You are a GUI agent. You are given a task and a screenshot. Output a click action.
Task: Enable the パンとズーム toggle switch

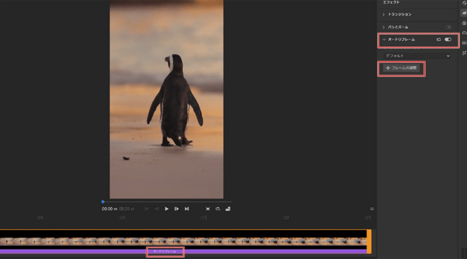[x=448, y=27]
